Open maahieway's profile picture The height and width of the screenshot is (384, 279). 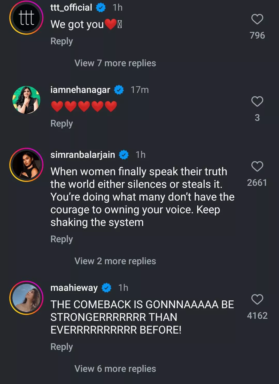[26, 298]
